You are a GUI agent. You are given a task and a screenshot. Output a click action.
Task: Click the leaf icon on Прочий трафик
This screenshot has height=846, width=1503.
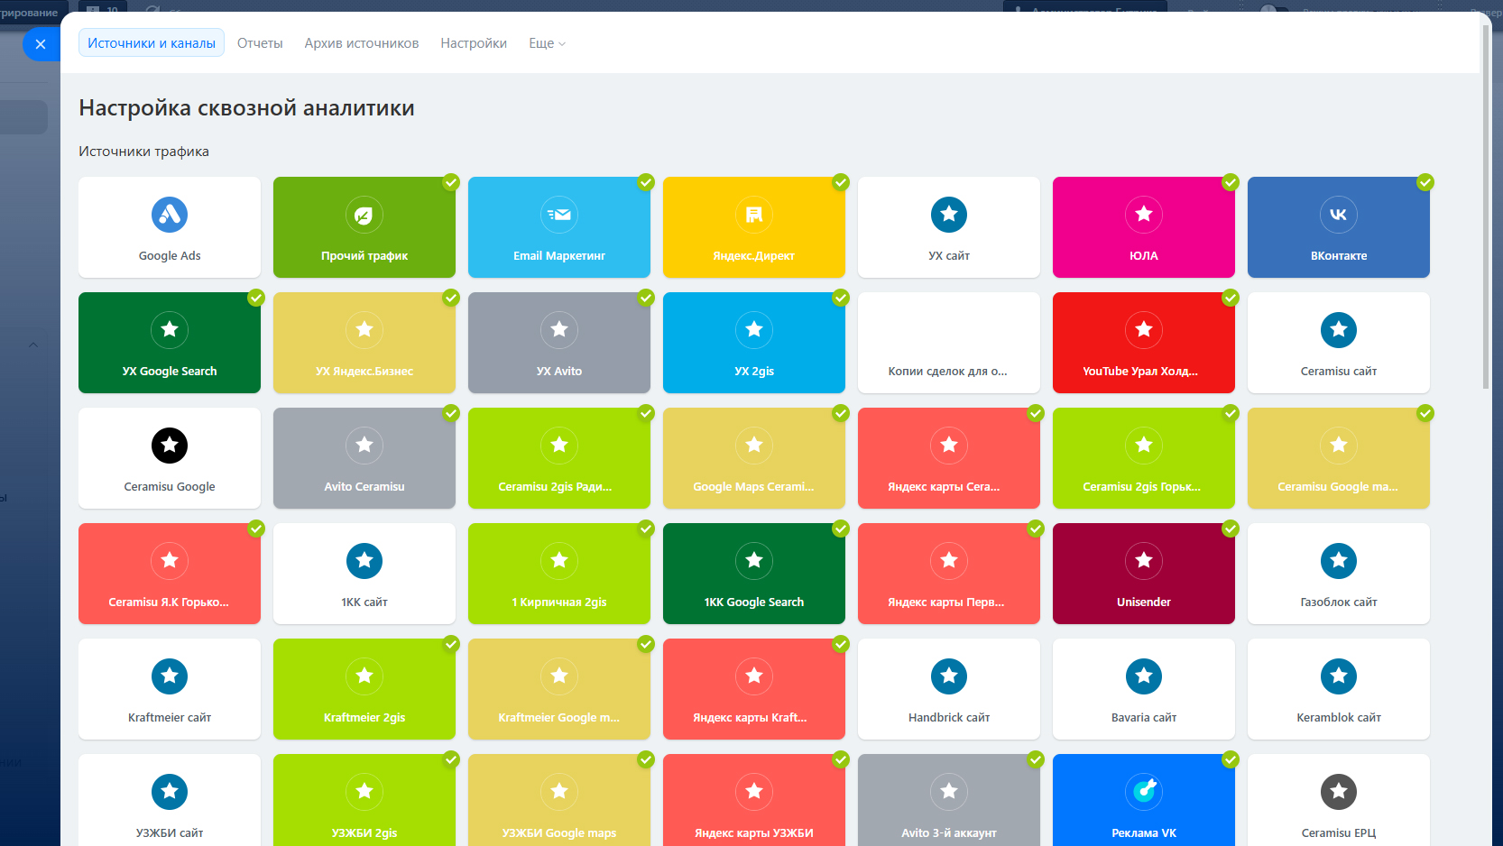(x=364, y=215)
